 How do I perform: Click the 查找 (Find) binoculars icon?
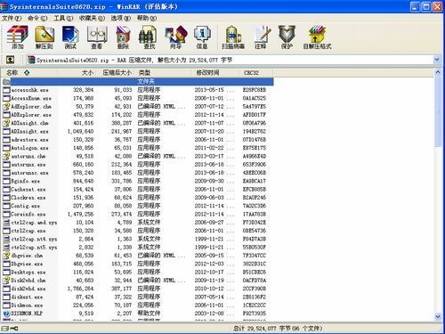tap(149, 37)
